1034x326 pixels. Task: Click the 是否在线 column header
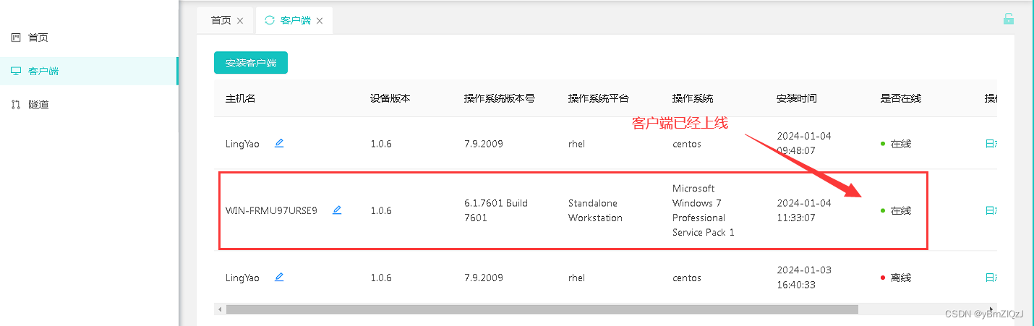coord(901,98)
